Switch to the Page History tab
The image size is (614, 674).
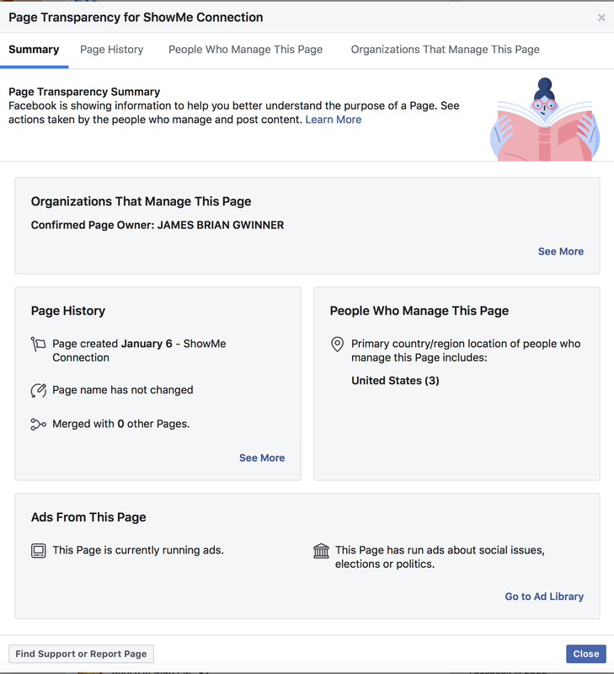(x=112, y=50)
